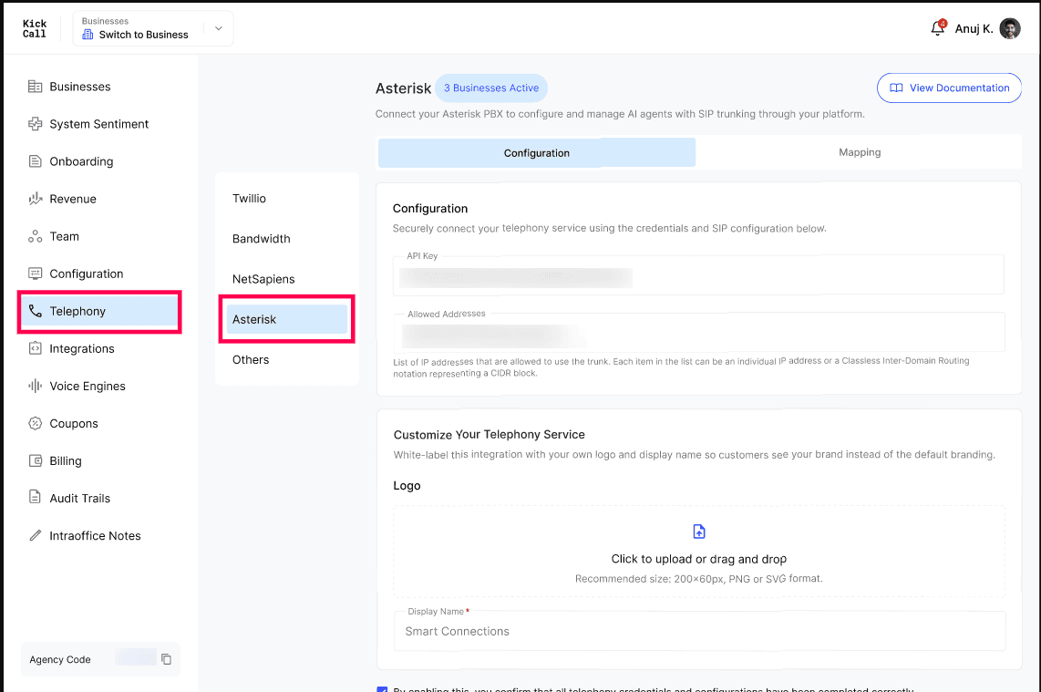Open Intraoffice Notes menu label
This screenshot has width=1041, height=692.
95,535
